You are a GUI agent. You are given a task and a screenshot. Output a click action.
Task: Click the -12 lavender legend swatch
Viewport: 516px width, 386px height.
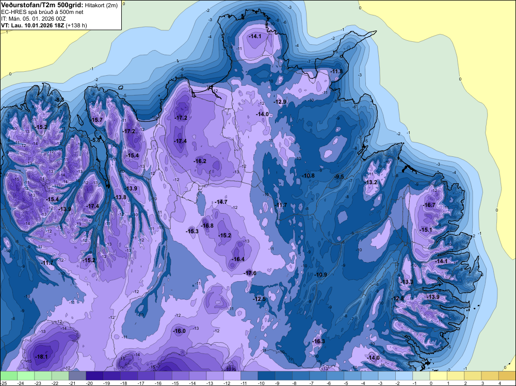[x=232, y=376]
